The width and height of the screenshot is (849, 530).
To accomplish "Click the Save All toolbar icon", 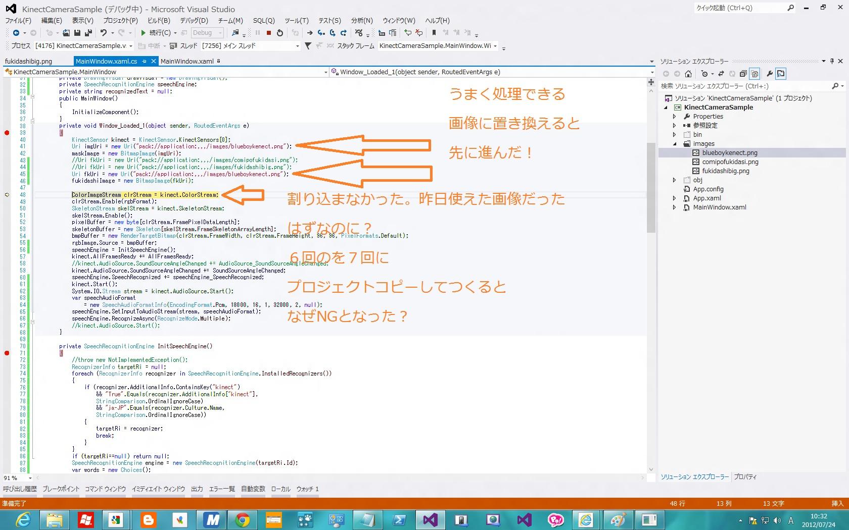I will pyautogui.click(x=88, y=33).
